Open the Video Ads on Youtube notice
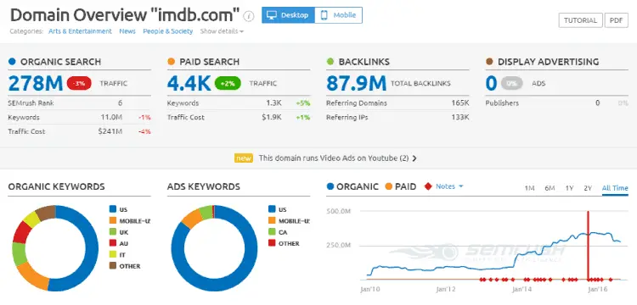This screenshot has height=305, width=637. tap(334, 158)
